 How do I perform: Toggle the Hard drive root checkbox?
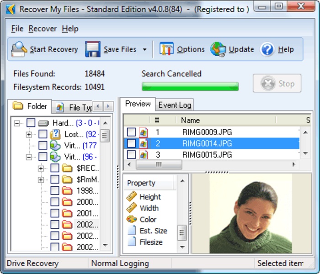[31, 123]
